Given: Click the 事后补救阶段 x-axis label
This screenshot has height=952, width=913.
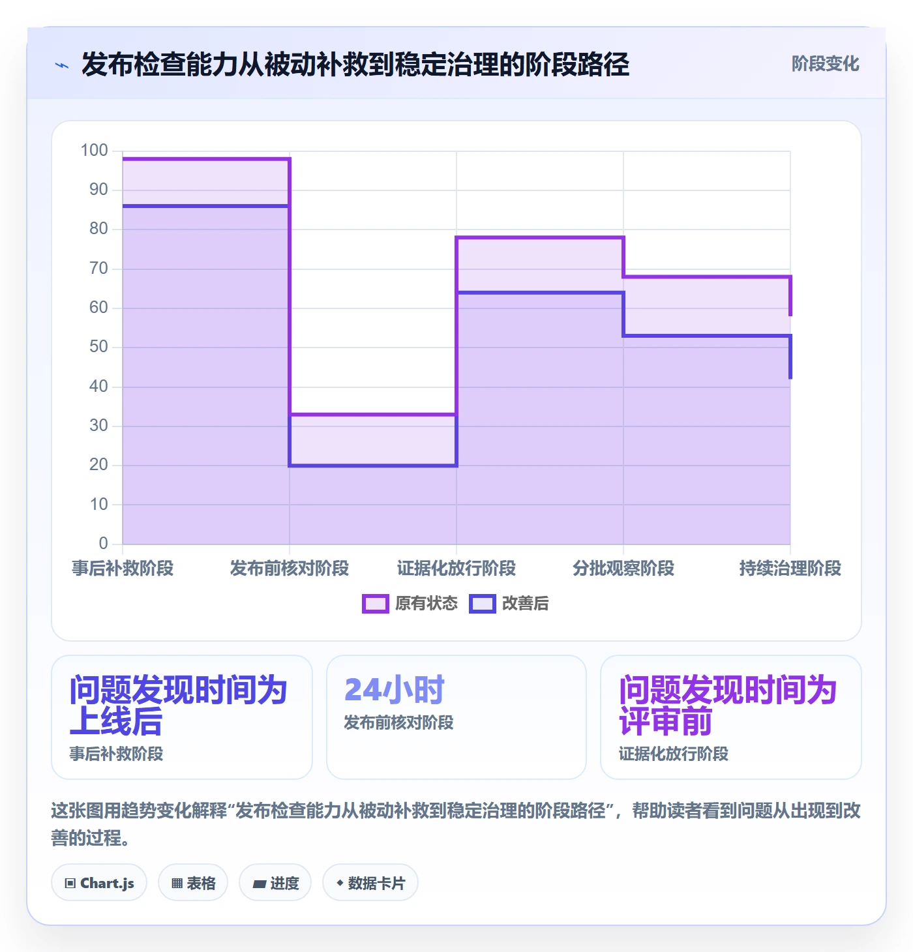Looking at the screenshot, I should pyautogui.click(x=123, y=569).
